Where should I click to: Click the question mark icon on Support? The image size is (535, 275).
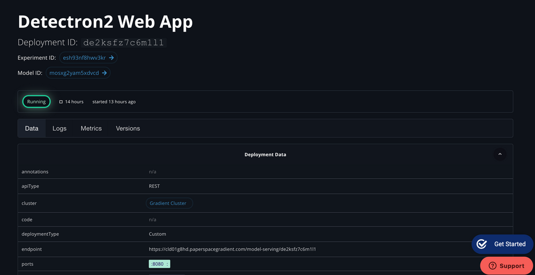[x=492, y=266]
